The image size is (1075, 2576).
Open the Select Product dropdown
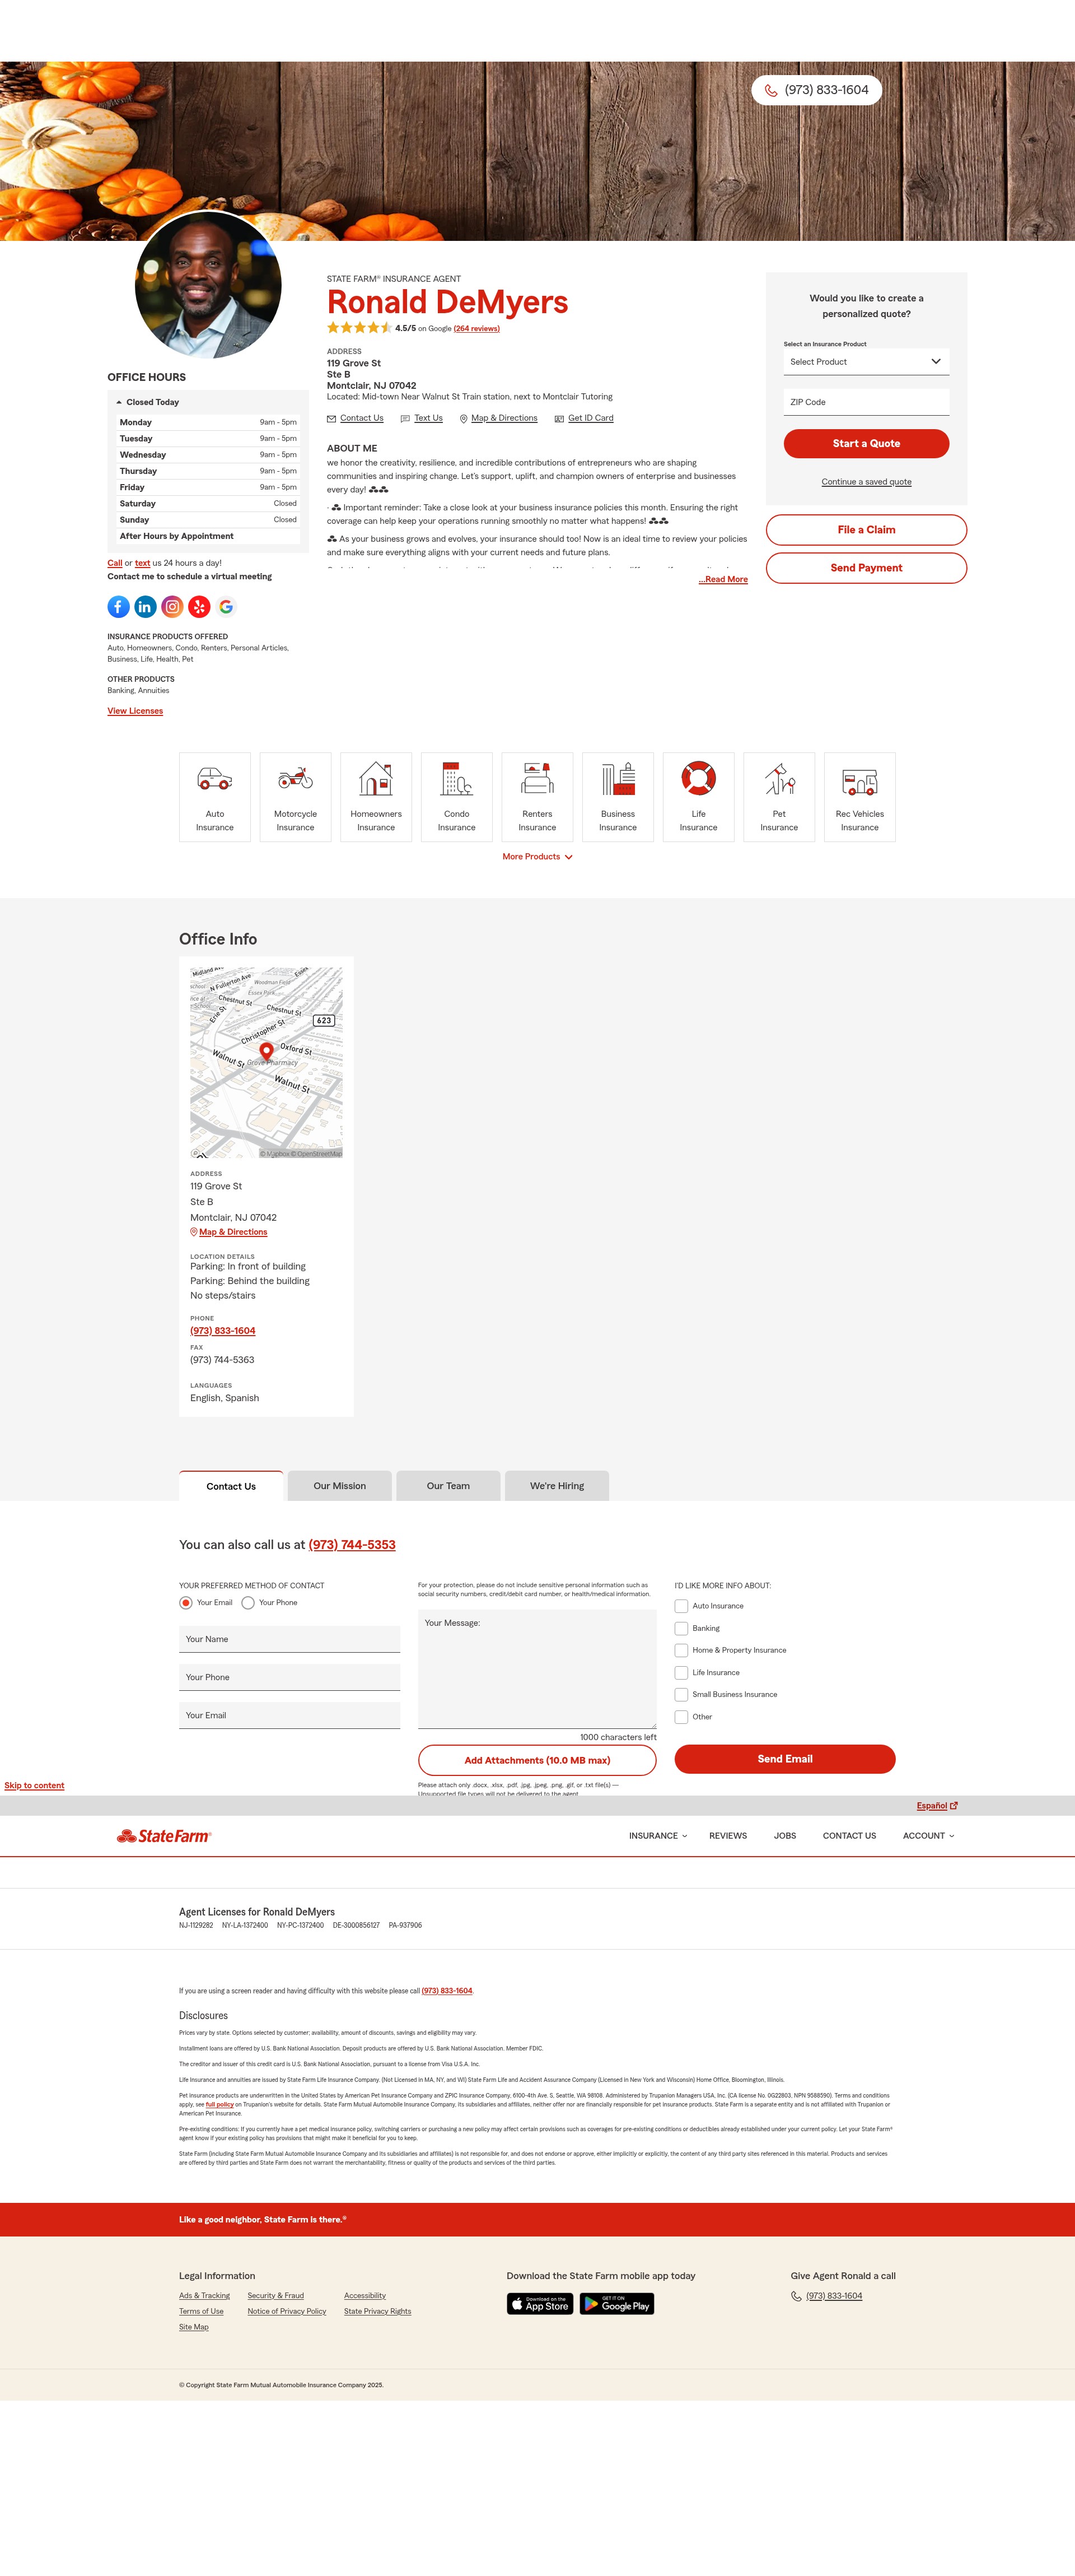click(866, 362)
